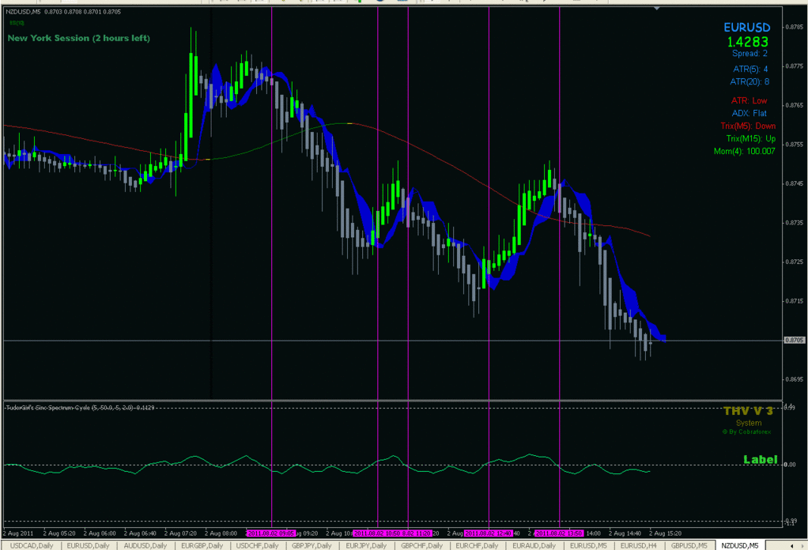Click the green Label text on the indicator panel
This screenshot has width=808, height=550.
(x=761, y=460)
